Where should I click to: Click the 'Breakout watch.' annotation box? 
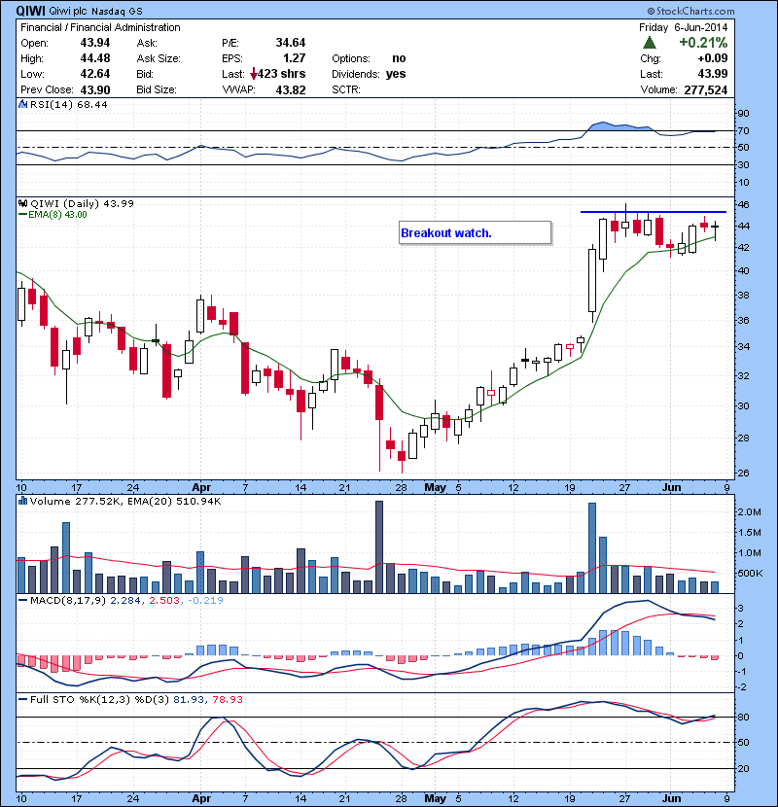pyautogui.click(x=475, y=233)
